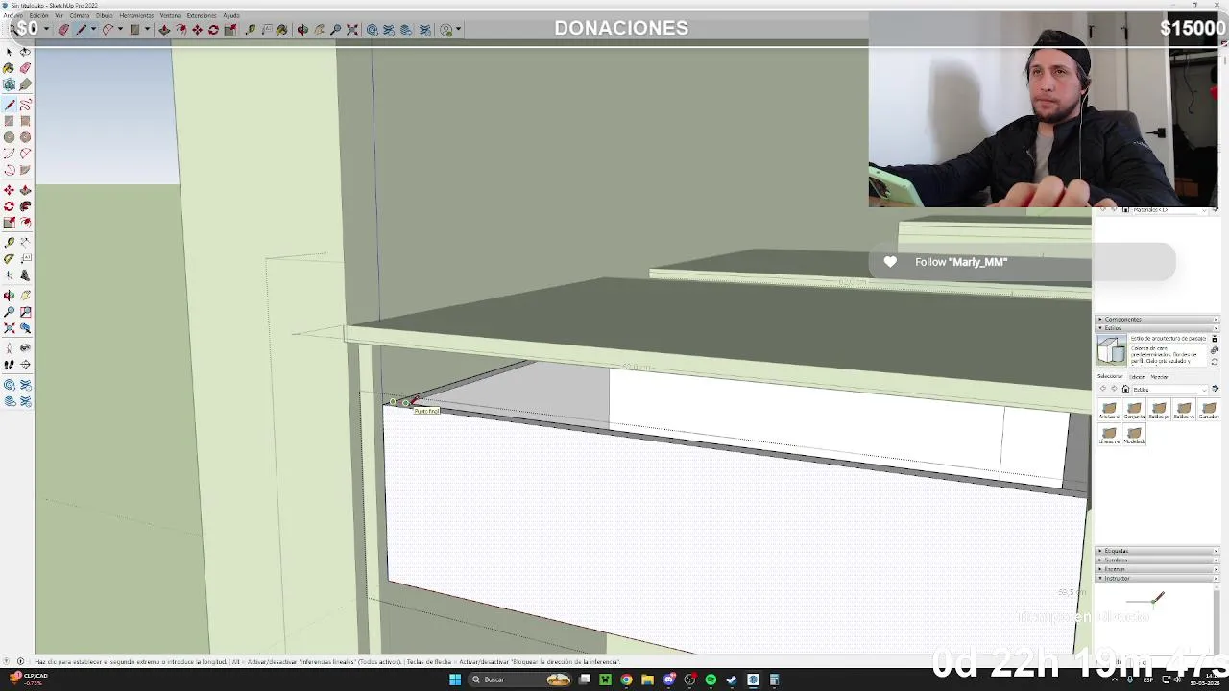Open the Dibujo menu
This screenshot has width=1229, height=691.
(104, 16)
